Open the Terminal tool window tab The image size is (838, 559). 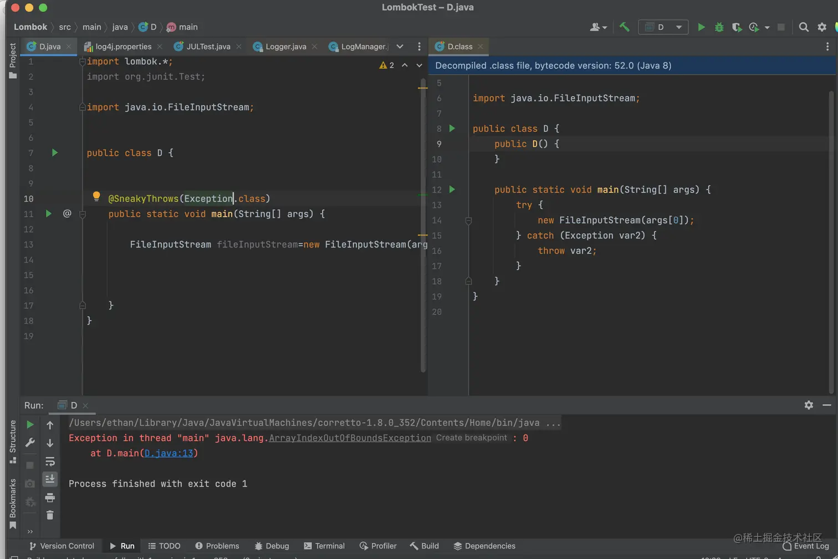[x=324, y=546]
